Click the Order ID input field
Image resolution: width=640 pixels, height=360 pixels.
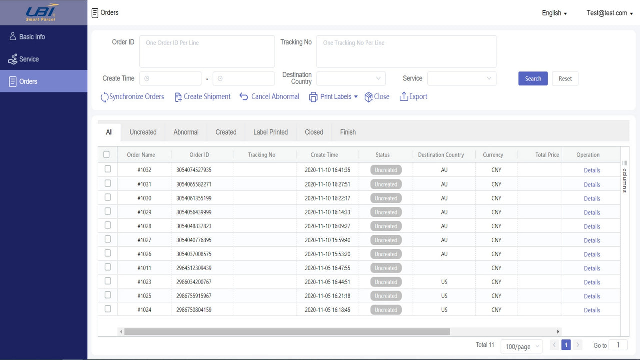(x=206, y=51)
